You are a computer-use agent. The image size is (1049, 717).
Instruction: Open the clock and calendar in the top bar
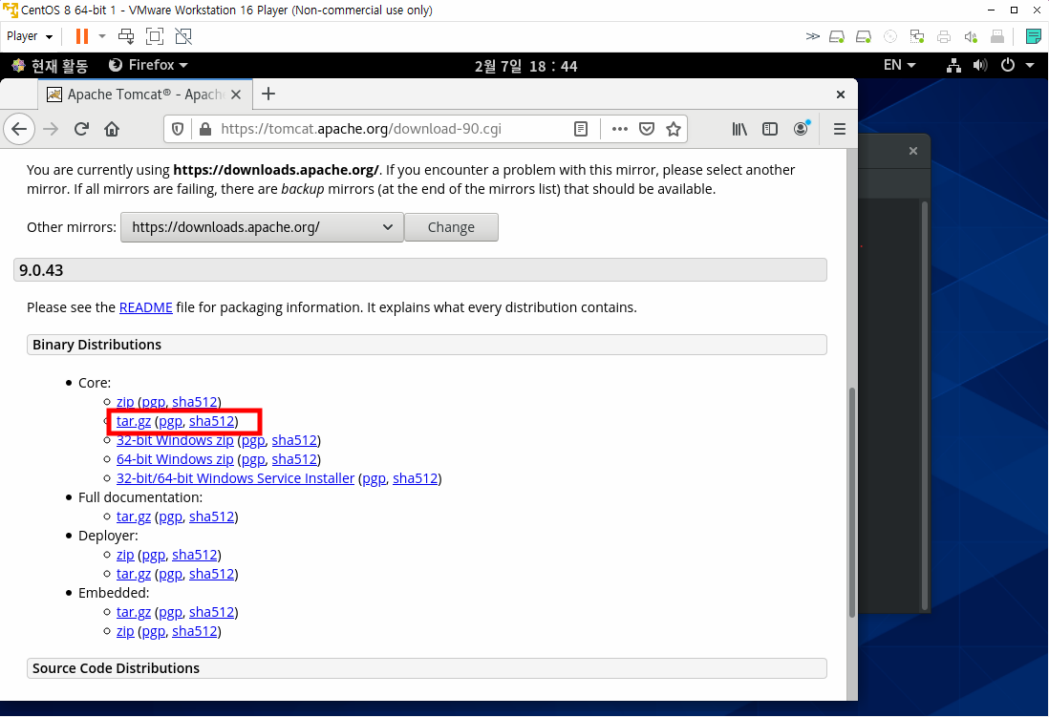click(x=525, y=66)
